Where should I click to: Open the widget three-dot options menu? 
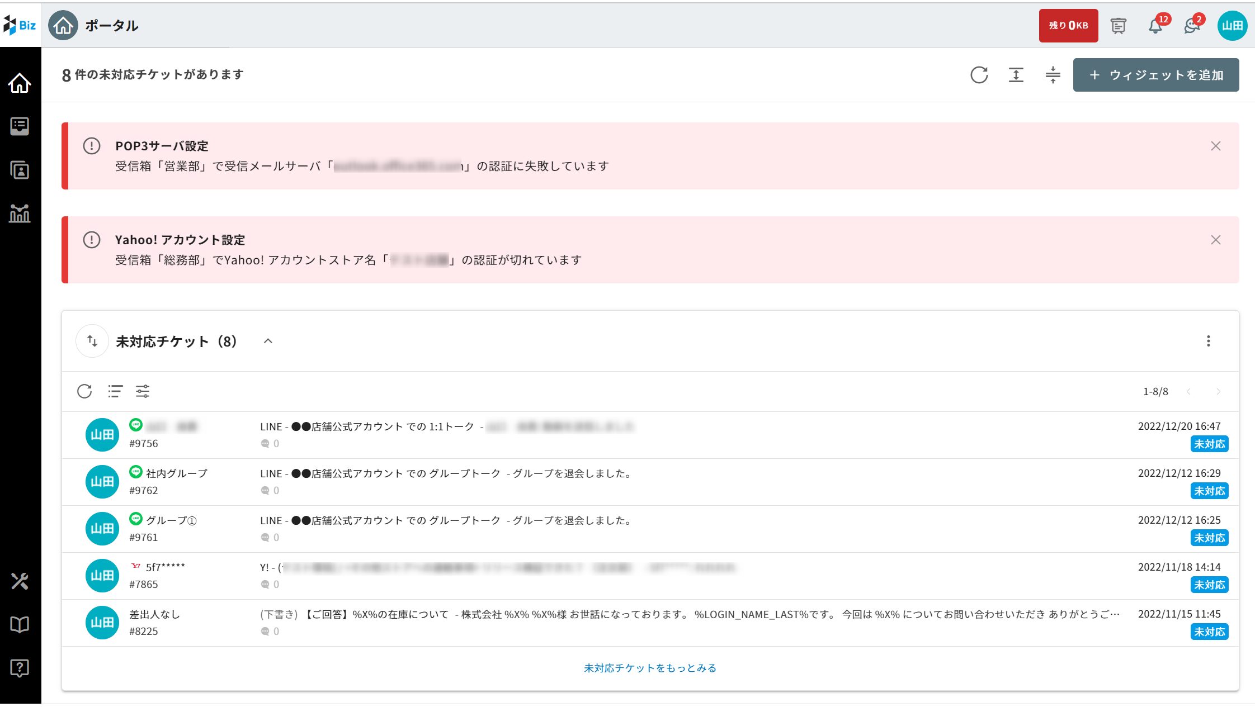[1208, 341]
